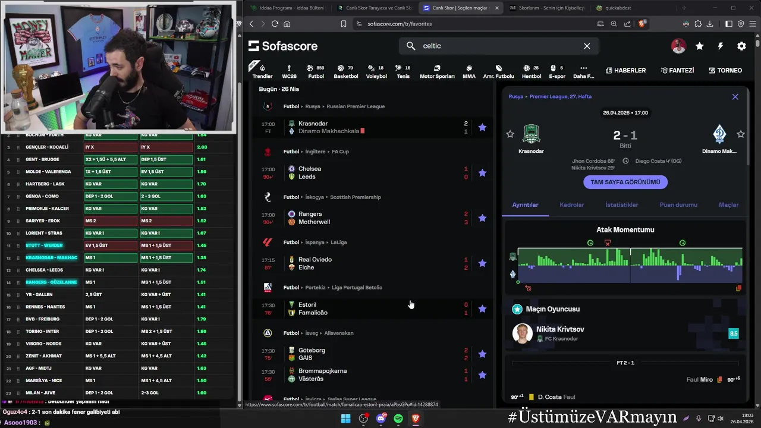Switch to the Maçlar tab
The width and height of the screenshot is (761, 428).
click(728, 205)
